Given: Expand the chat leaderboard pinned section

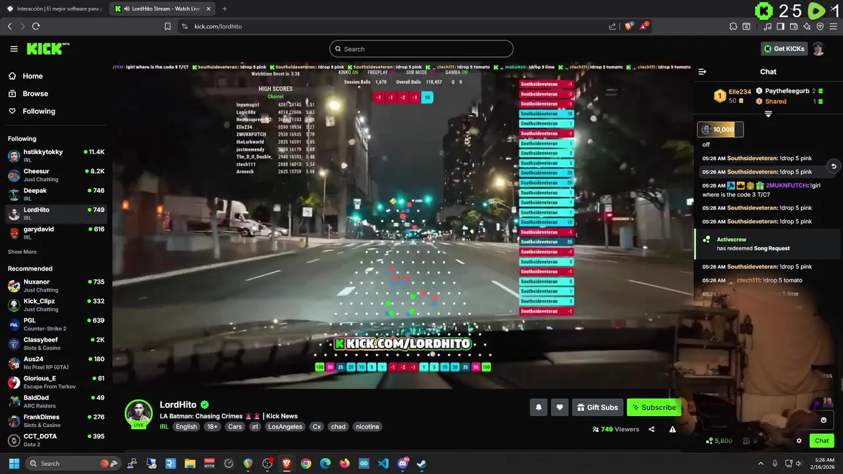Looking at the screenshot, I should (x=768, y=114).
